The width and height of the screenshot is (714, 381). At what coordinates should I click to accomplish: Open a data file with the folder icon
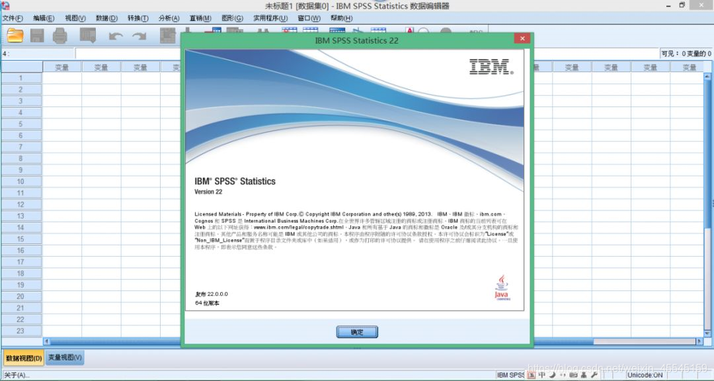15,35
